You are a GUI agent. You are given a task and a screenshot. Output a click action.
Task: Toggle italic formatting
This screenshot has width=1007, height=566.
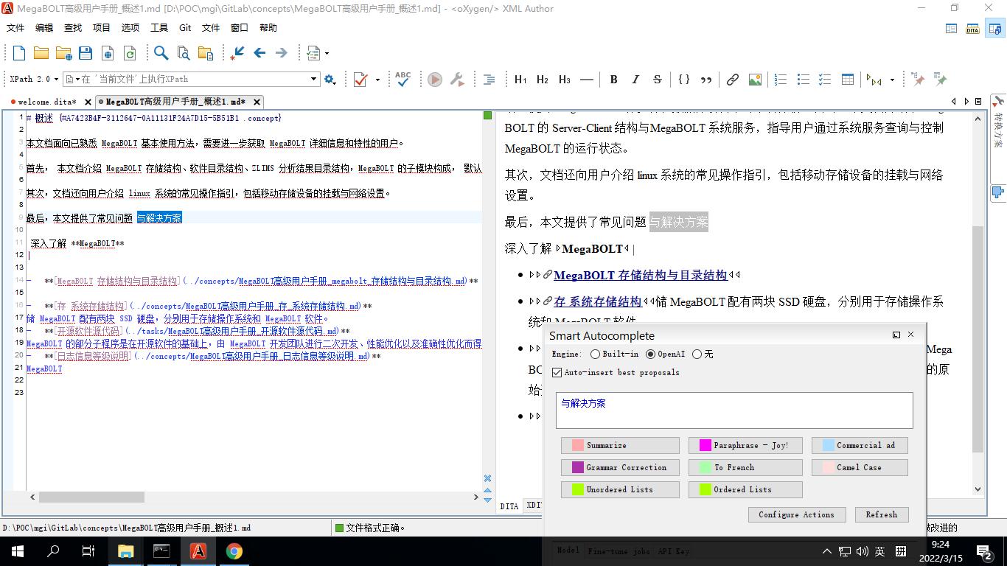[635, 80]
